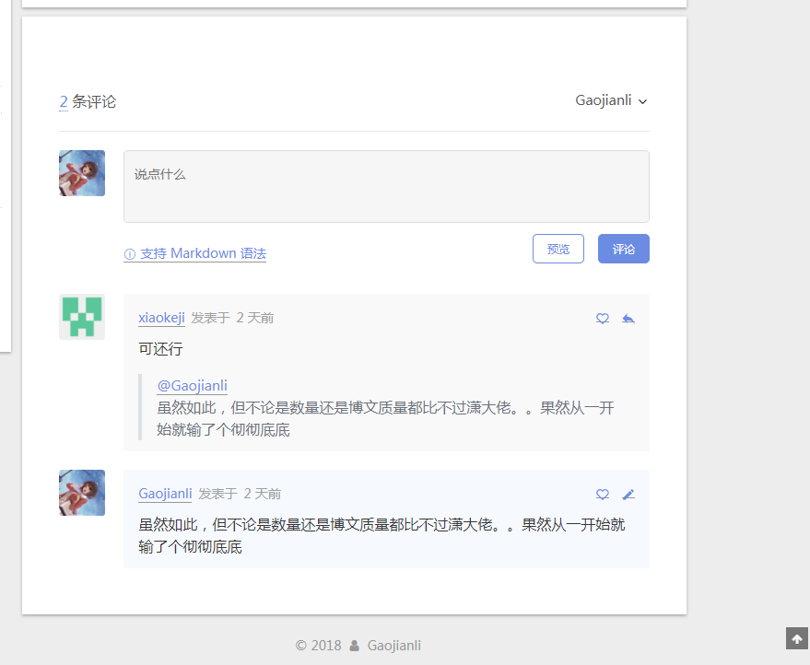Open xiaokeji's creeper avatar
Screen dimensions: 810x665
click(81, 317)
